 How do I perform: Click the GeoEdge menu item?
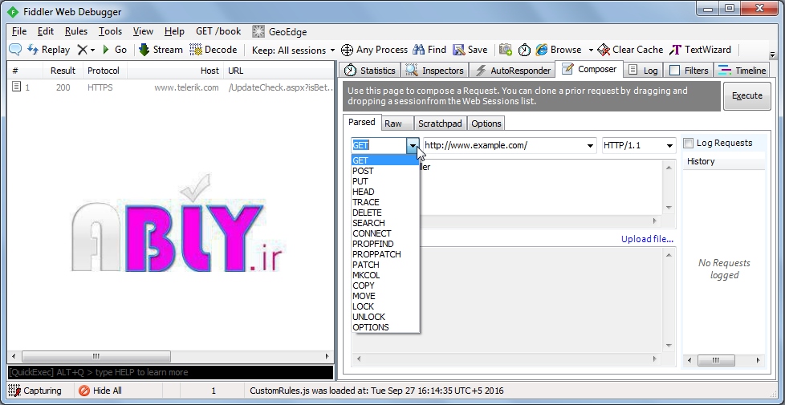279,31
